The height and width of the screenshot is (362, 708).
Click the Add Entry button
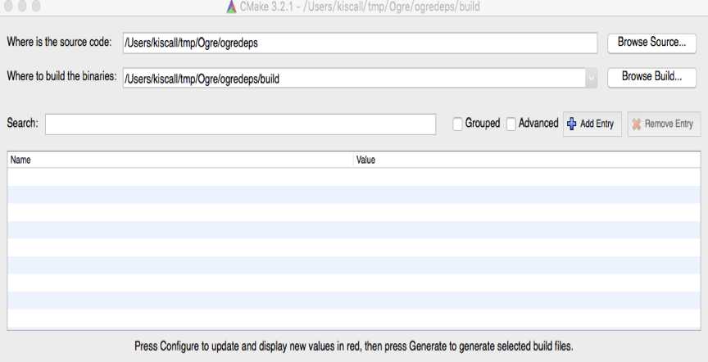[x=592, y=124]
